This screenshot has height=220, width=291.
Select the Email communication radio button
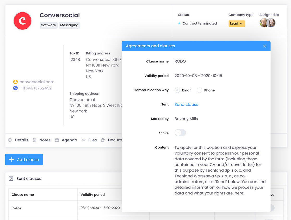coord(177,90)
